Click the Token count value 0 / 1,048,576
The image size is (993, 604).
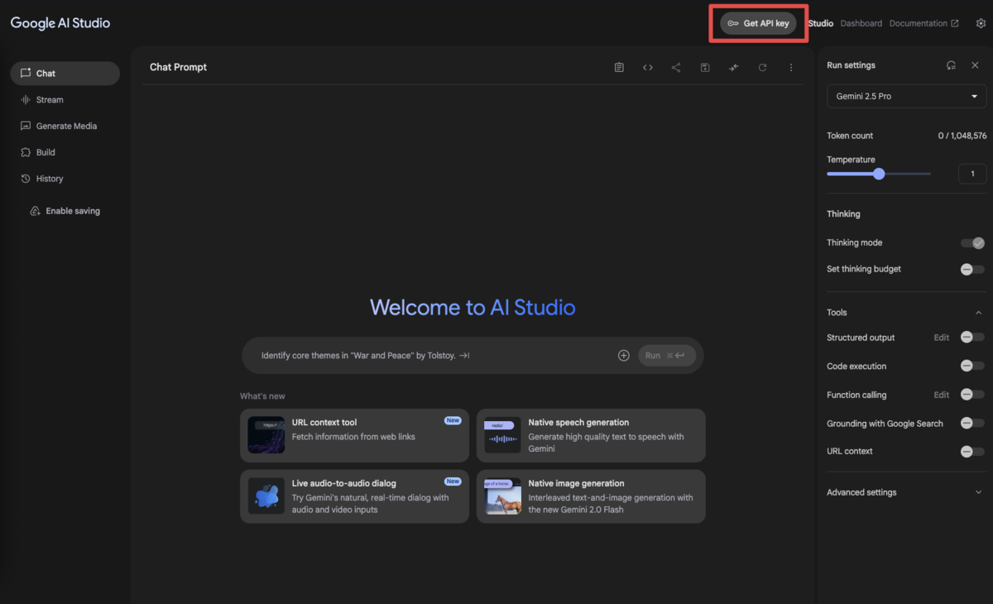pyautogui.click(x=962, y=136)
